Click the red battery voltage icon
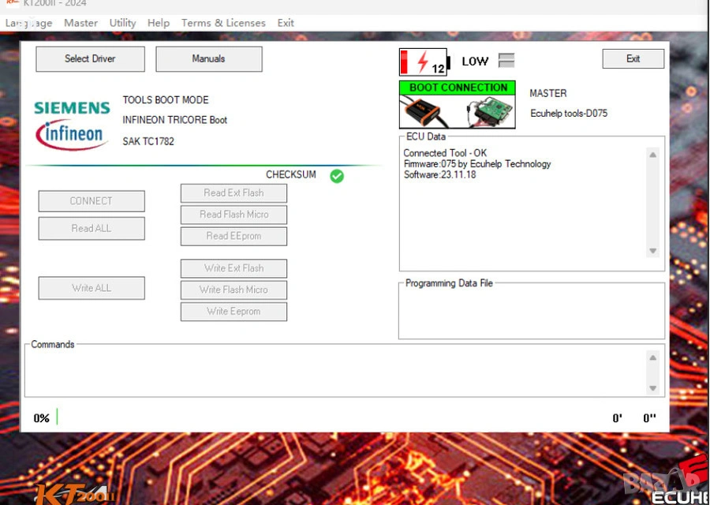710x505 pixels. coord(424,62)
